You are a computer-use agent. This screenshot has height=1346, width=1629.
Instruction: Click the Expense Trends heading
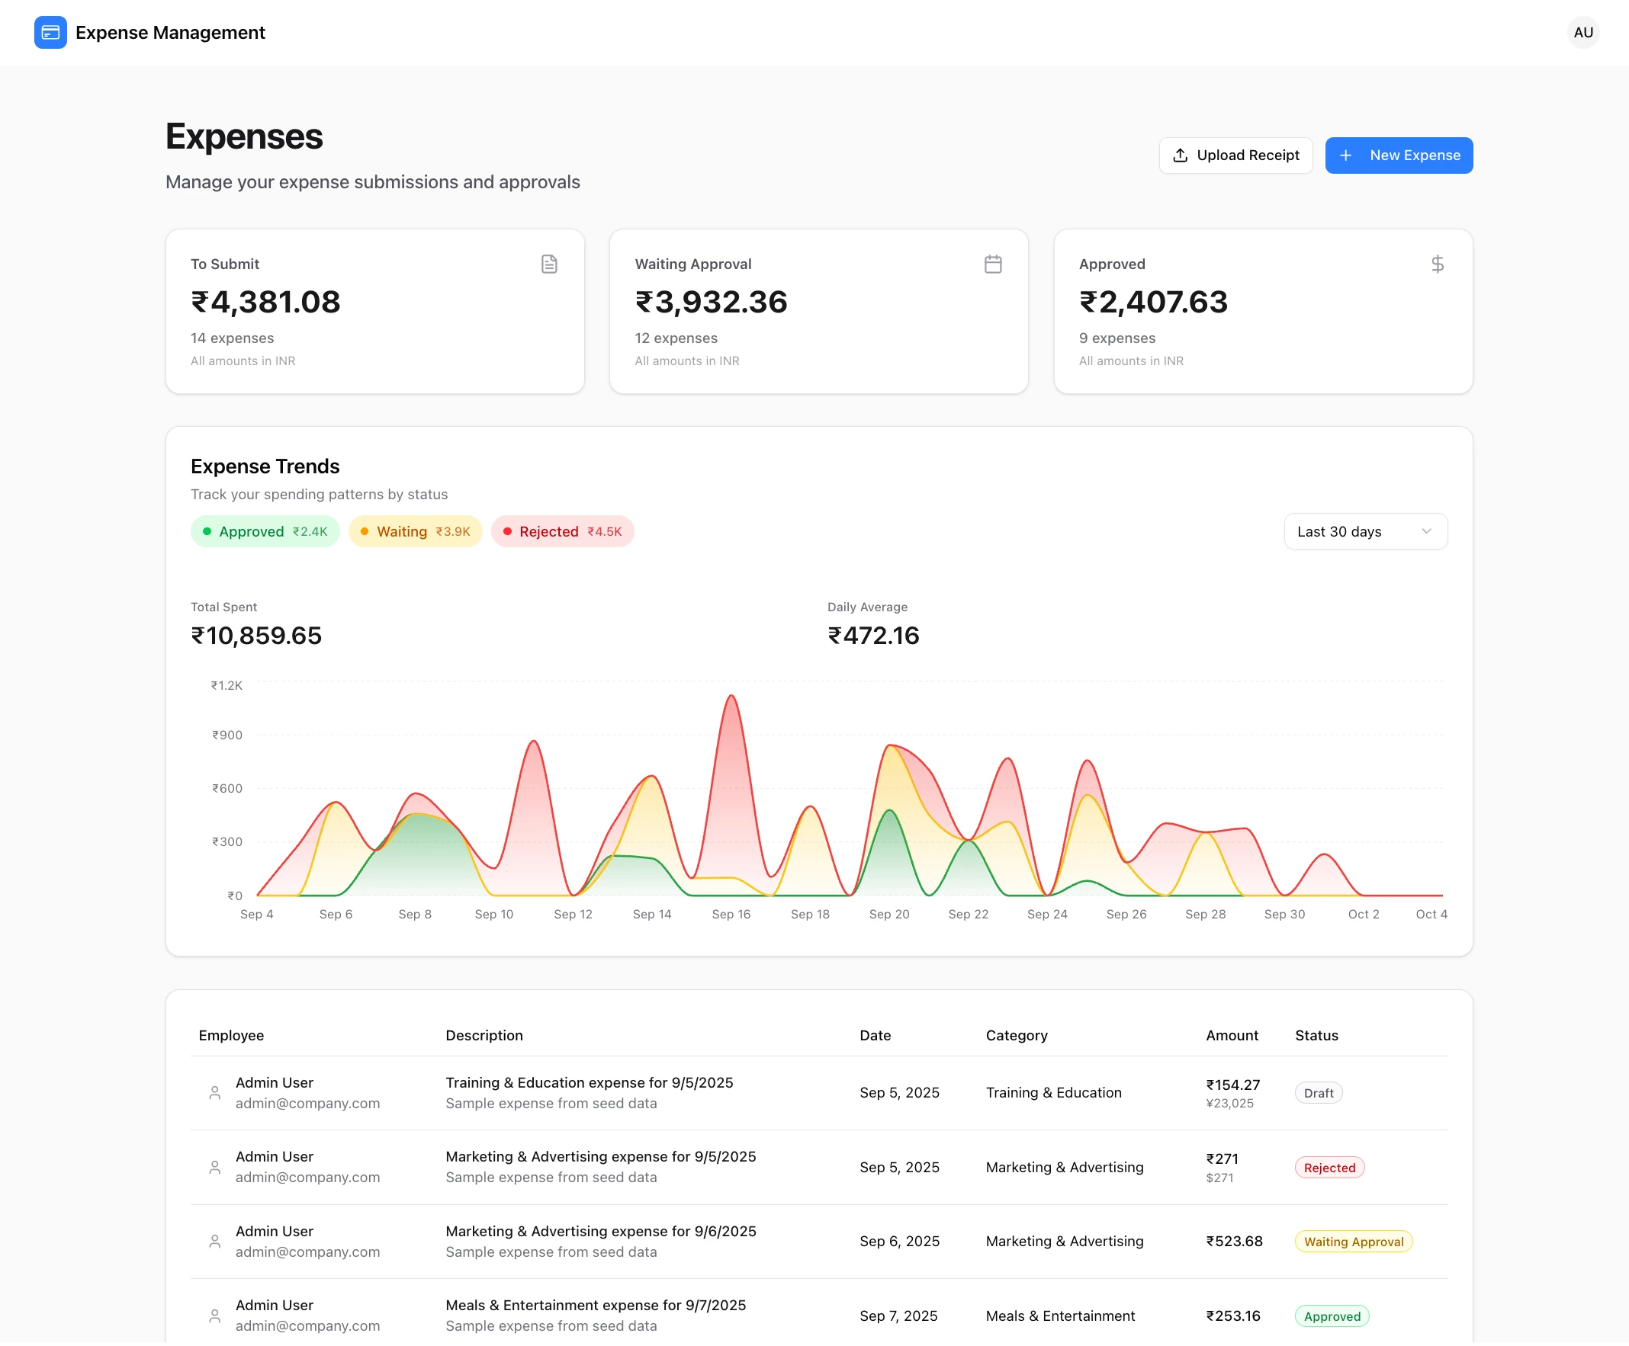[265, 466]
